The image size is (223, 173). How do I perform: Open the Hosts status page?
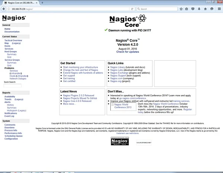coord(7,46)
